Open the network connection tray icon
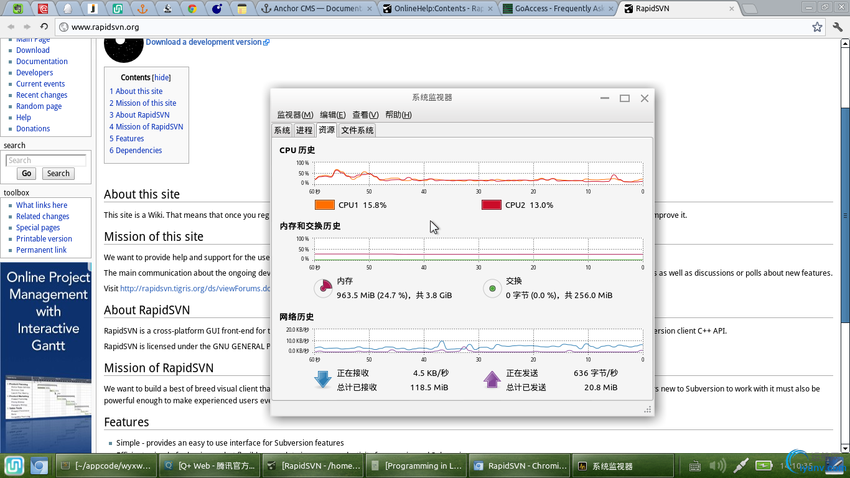Screen dimensions: 850x478 point(740,465)
